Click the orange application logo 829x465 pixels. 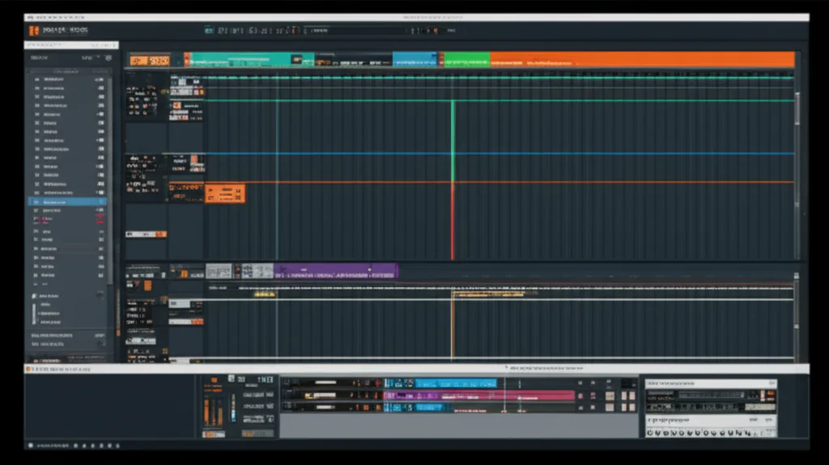(x=34, y=31)
